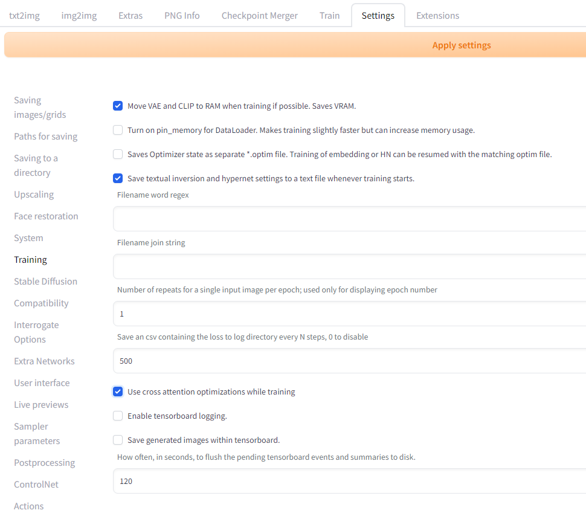
Task: Select the Stable Diffusion settings section
Action: pos(45,281)
